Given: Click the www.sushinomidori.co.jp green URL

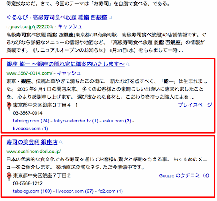Looking at the screenshot, I should coord(33,152).
